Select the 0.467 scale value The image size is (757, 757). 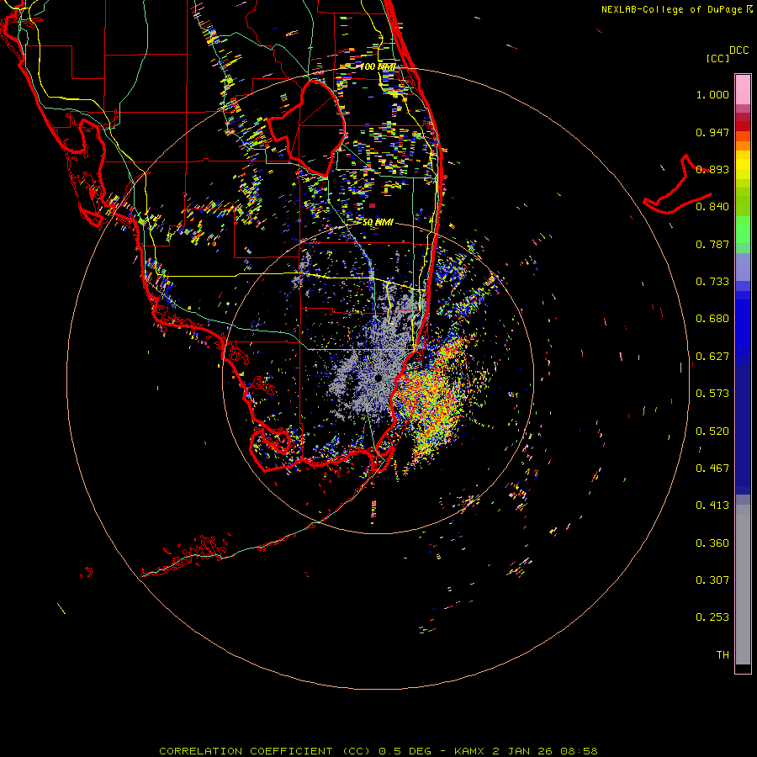712,468
